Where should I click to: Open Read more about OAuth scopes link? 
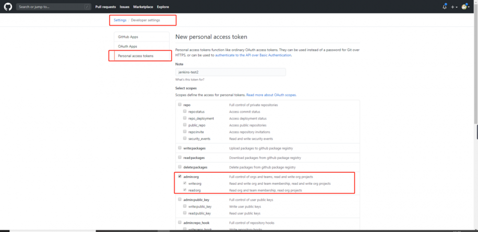(x=271, y=95)
